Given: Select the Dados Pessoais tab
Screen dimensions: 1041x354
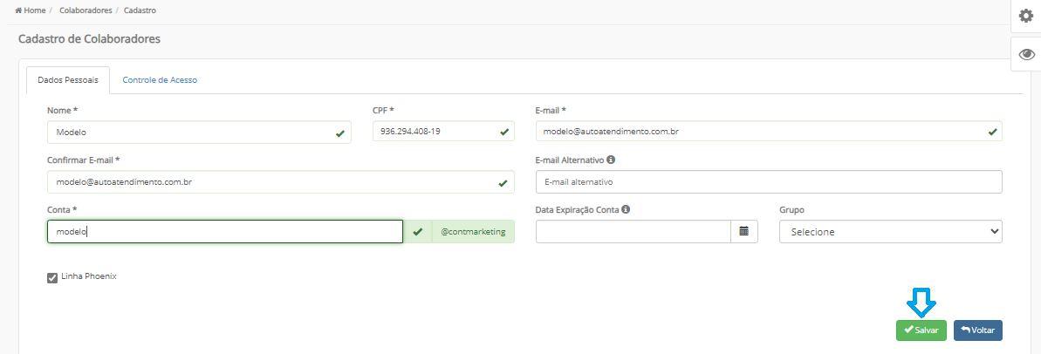Looking at the screenshot, I should (68, 80).
